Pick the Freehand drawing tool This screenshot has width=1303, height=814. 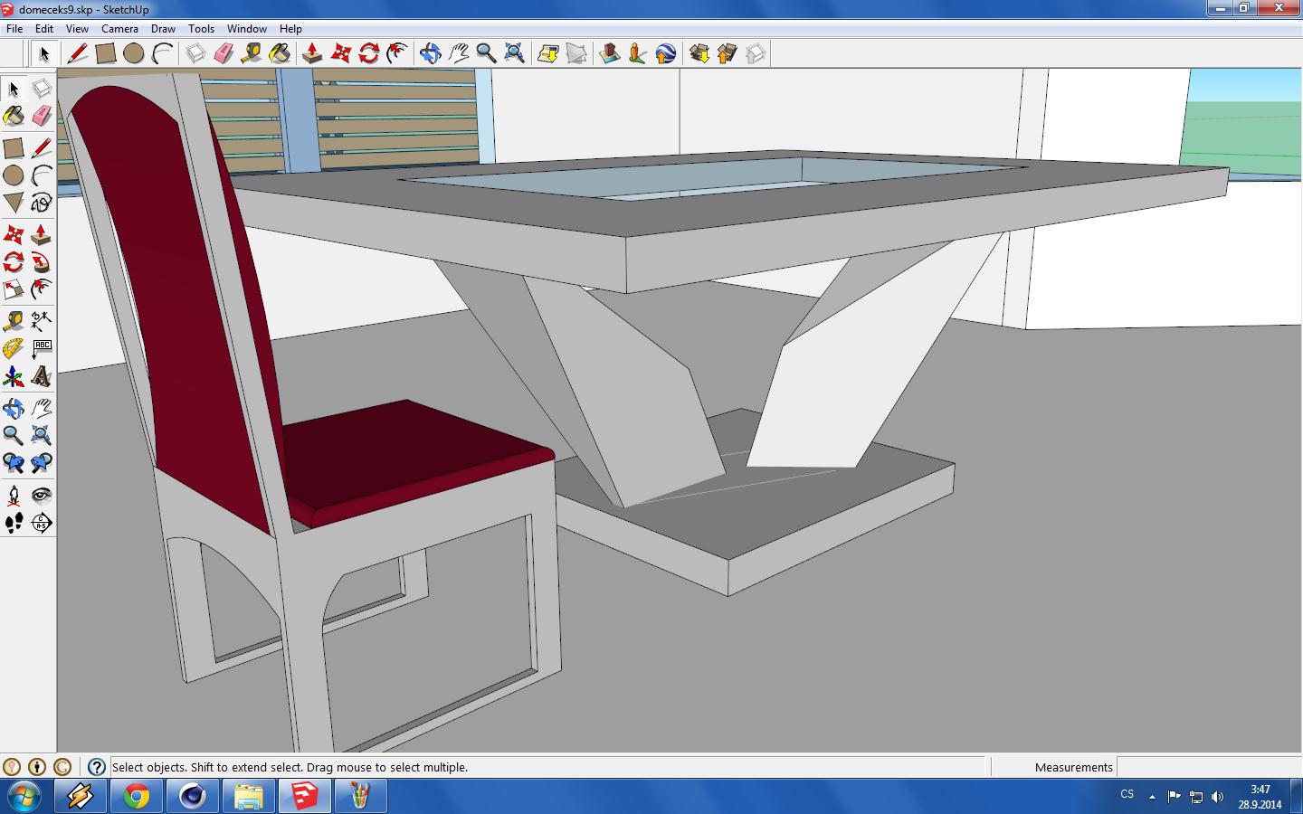pyautogui.click(x=42, y=202)
